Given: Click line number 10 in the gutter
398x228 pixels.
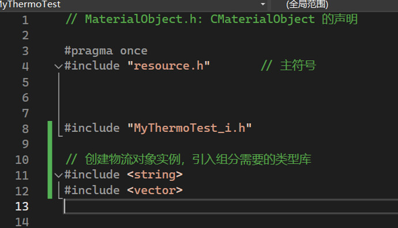Looking at the screenshot, I should (22, 160).
